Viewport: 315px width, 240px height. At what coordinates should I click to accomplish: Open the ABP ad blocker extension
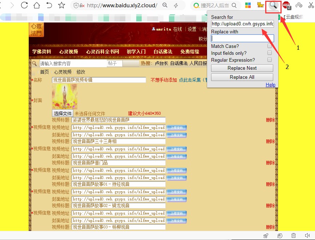click(287, 5)
